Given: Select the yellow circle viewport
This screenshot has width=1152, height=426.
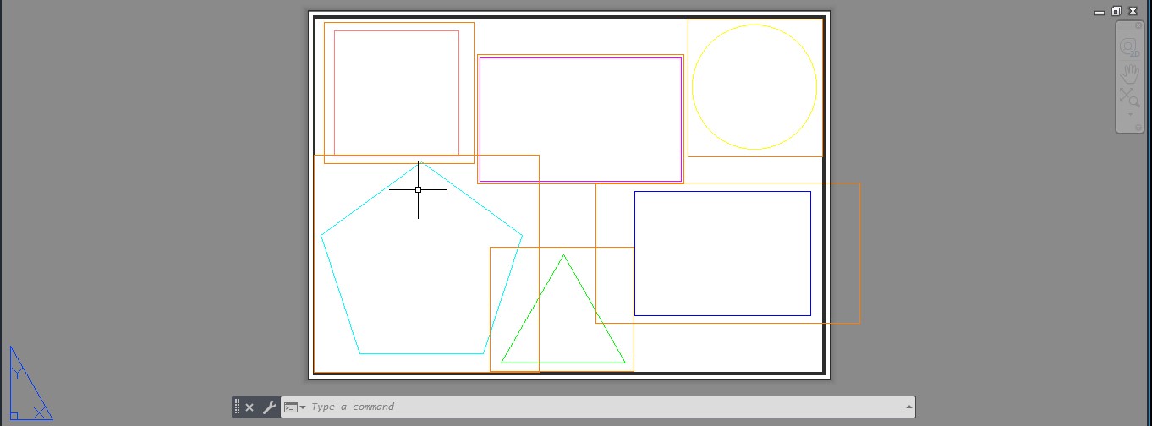Looking at the screenshot, I should pyautogui.click(x=755, y=88).
